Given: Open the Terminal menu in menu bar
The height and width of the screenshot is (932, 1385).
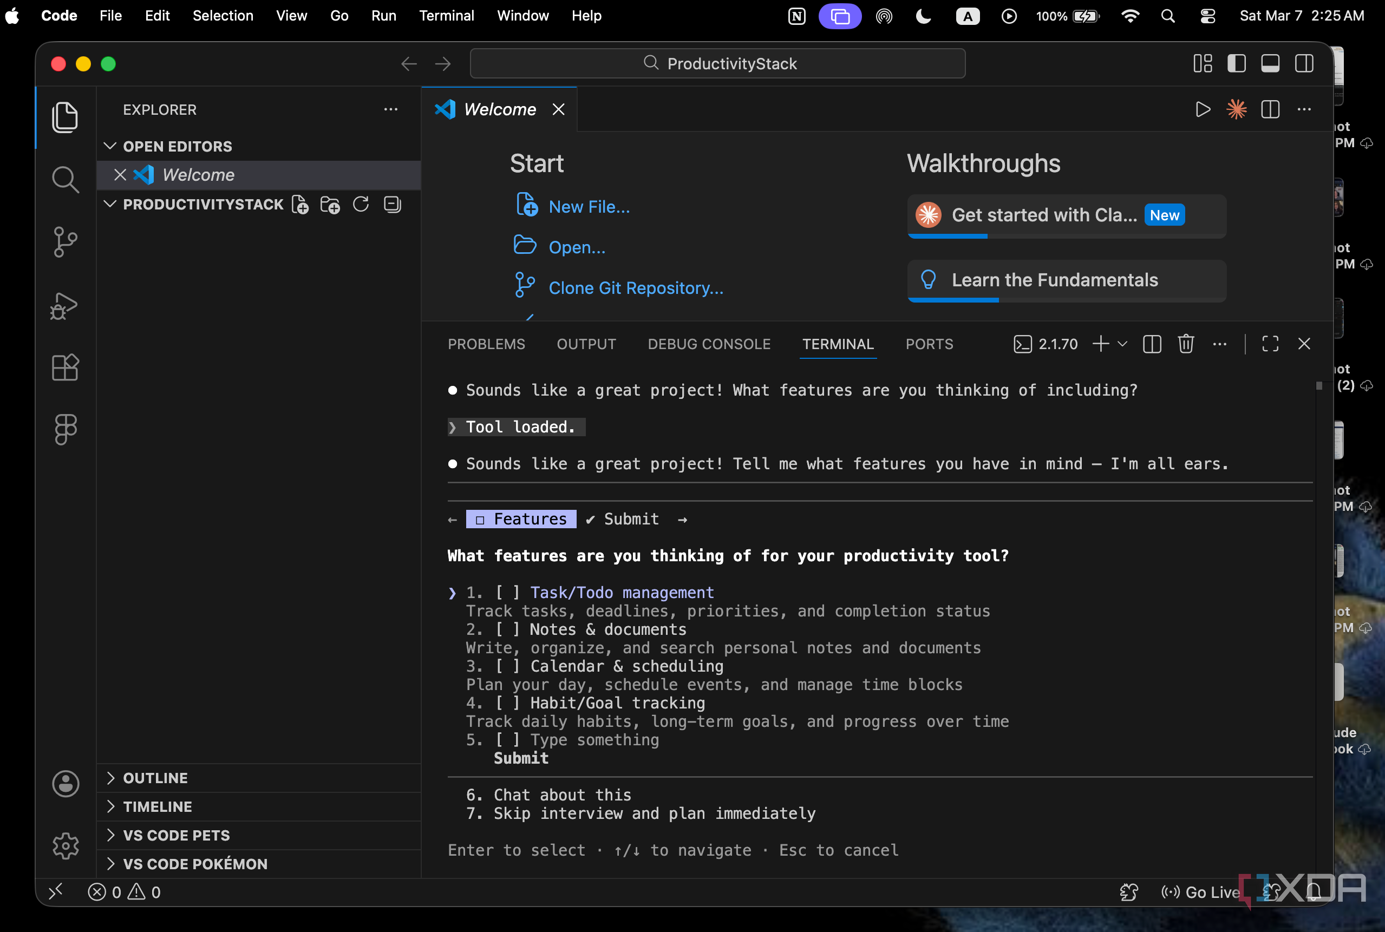Looking at the screenshot, I should click(446, 16).
